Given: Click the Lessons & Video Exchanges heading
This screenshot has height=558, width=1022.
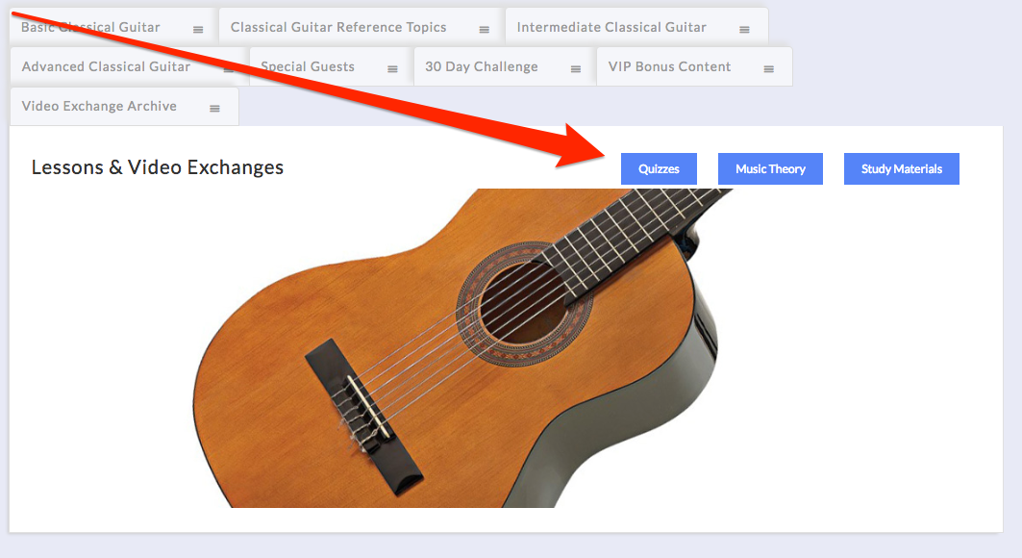Looking at the screenshot, I should click(157, 167).
